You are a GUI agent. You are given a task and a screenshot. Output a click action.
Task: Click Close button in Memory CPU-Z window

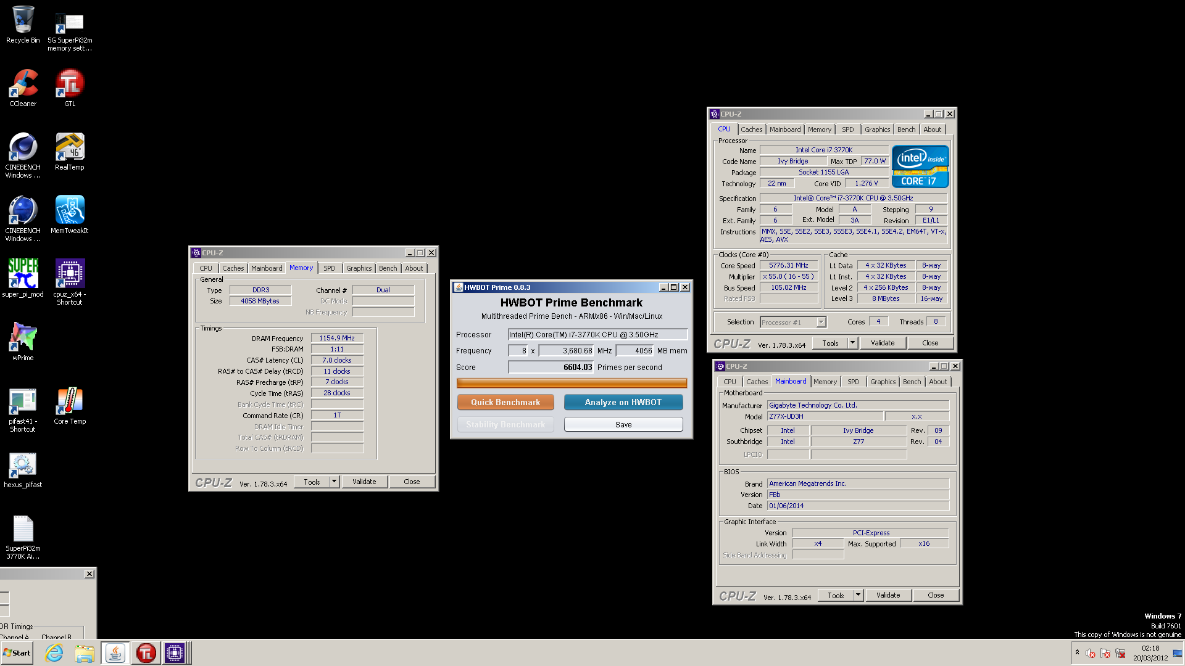412,482
